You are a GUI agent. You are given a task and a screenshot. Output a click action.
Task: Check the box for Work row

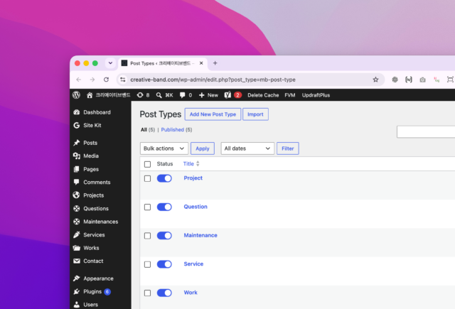click(x=147, y=293)
